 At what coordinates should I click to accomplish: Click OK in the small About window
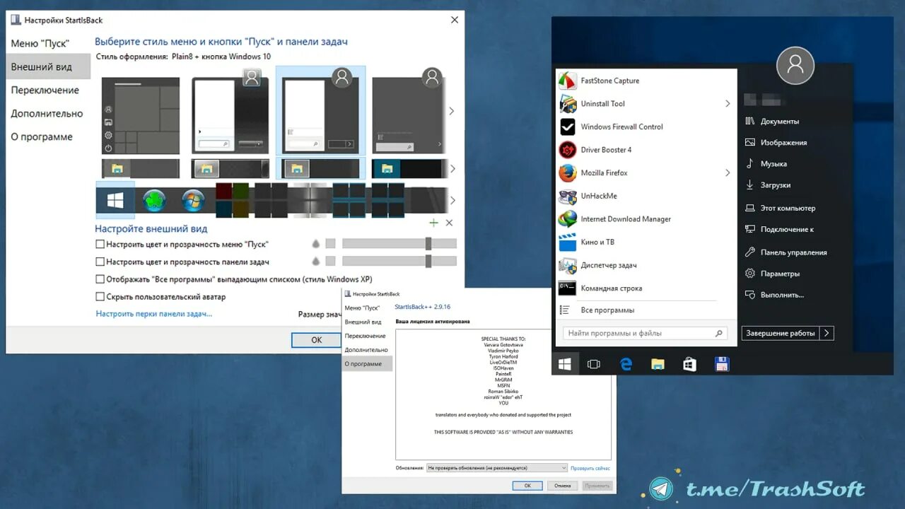tap(527, 486)
